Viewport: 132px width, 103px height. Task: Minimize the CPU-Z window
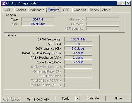(x=118, y=3)
